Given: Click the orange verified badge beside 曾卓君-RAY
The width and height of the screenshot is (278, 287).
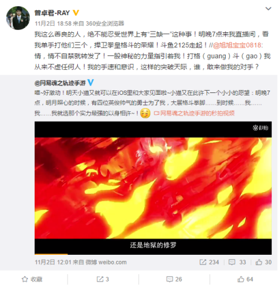Looking at the screenshot, I should click(75, 13).
